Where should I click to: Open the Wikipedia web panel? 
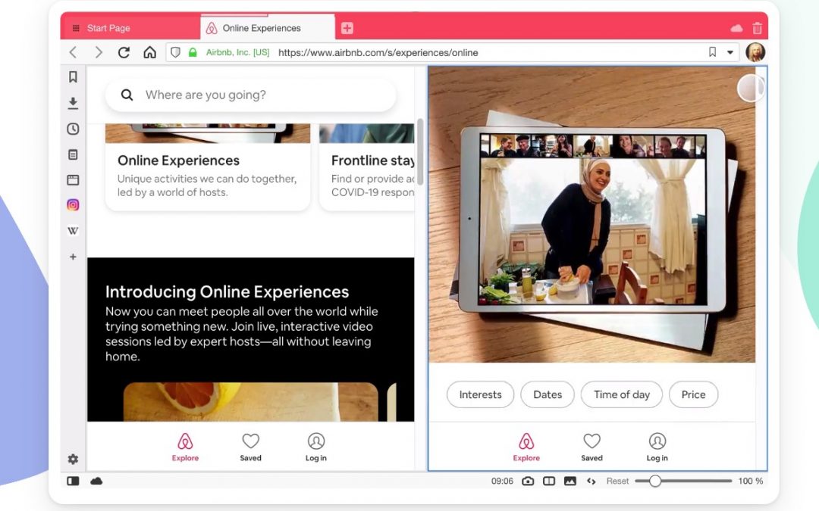click(73, 230)
